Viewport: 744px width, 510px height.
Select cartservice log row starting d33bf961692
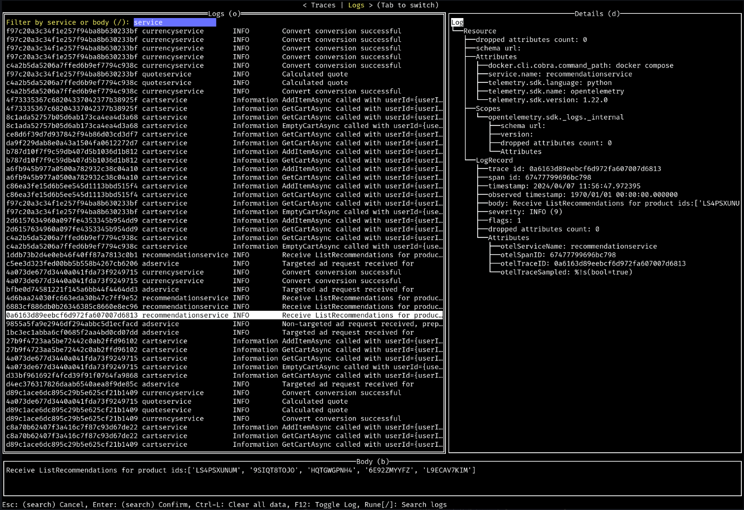223,376
